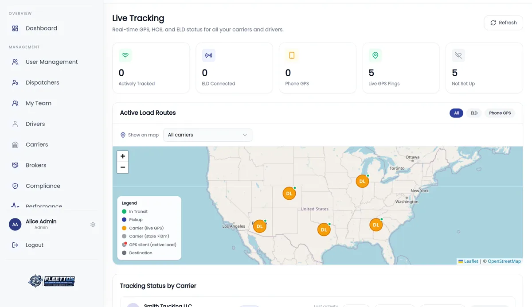Click the ELD Connected broadcast icon
Image resolution: width=532 pixels, height=307 pixels.
point(209,55)
